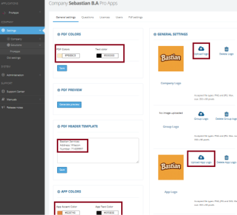
Task: Click the App Accent Color hex input
Action: (x=71, y=213)
